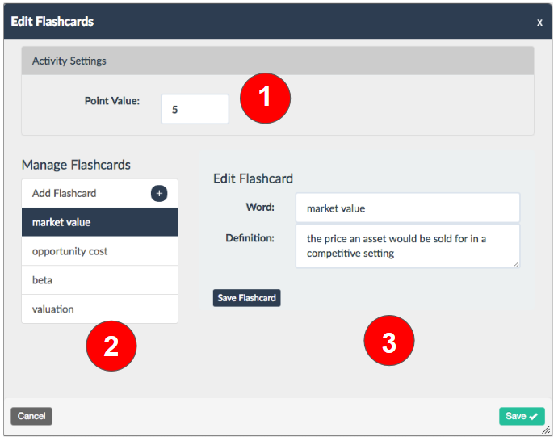
Task: Click the Edit Flashcards dialog title
Action: tap(52, 22)
